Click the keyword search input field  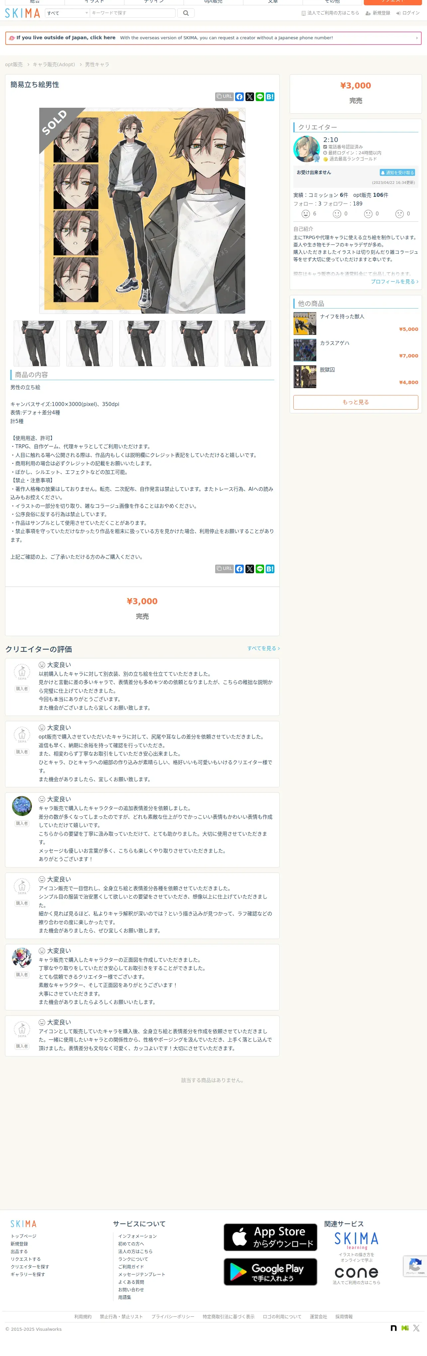pyautogui.click(x=132, y=13)
